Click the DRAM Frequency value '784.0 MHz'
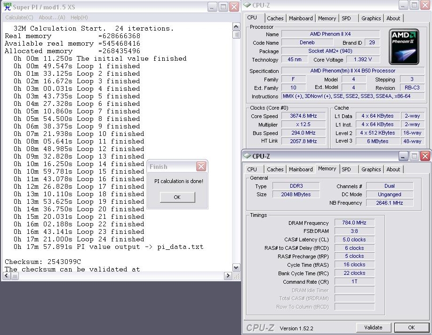 (354, 223)
